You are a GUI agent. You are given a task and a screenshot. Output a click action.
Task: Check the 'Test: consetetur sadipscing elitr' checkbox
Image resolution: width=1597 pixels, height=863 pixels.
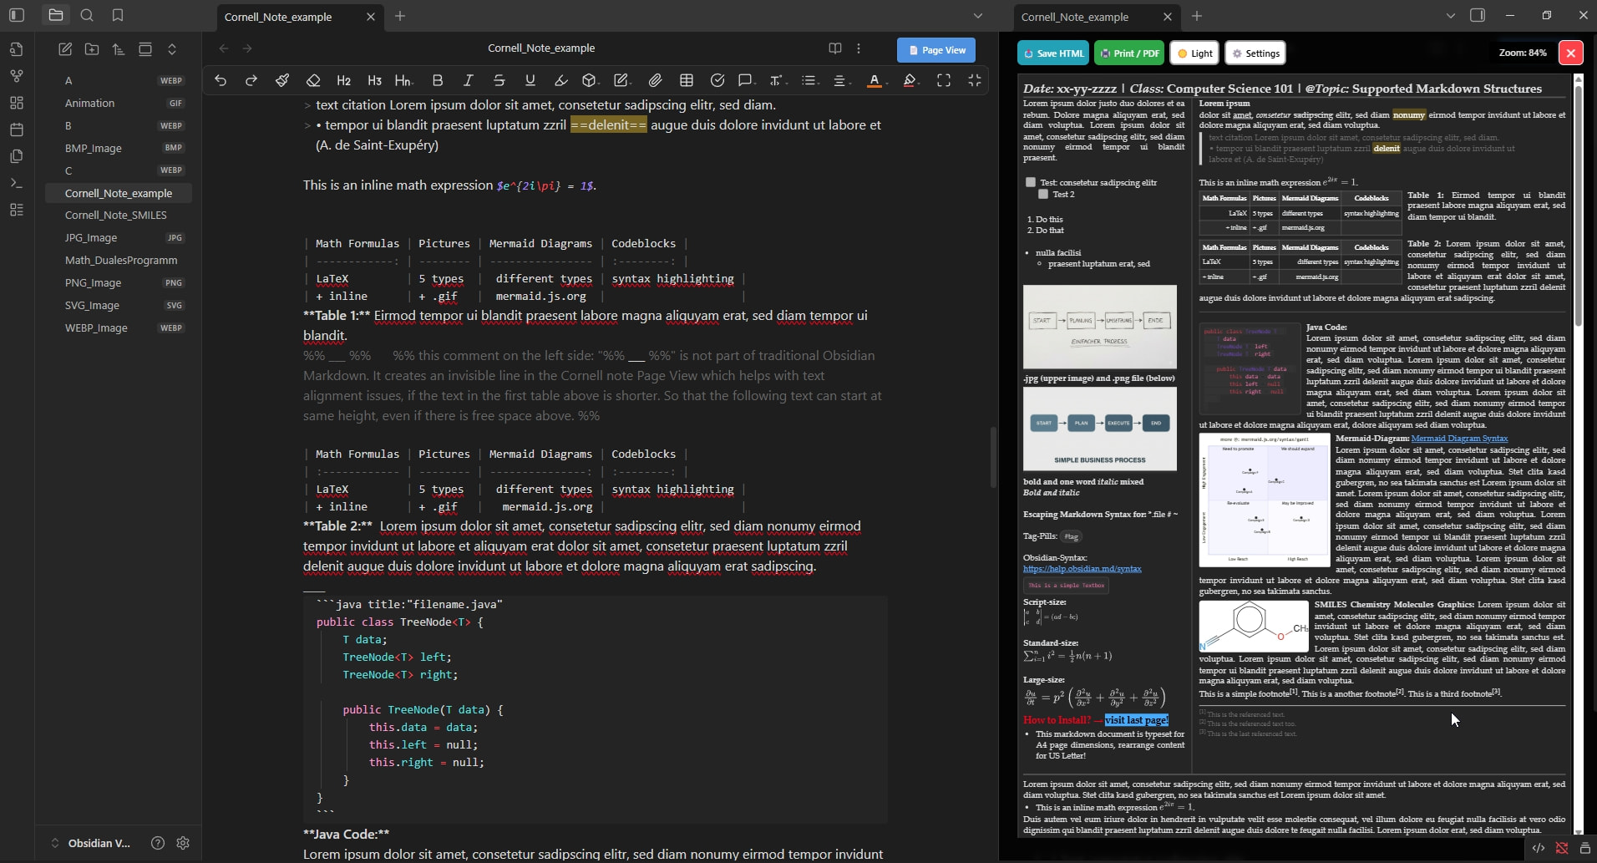(1031, 182)
